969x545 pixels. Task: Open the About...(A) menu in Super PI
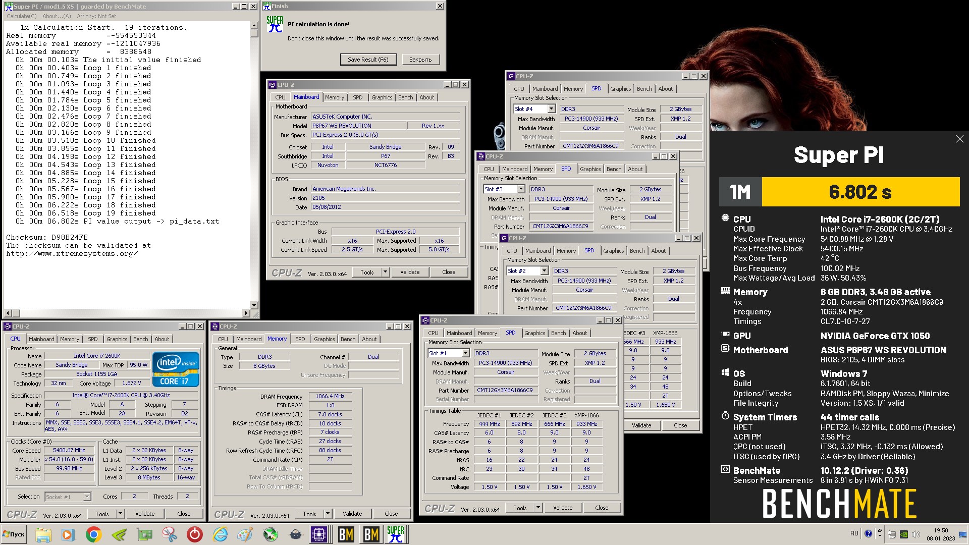coord(57,16)
